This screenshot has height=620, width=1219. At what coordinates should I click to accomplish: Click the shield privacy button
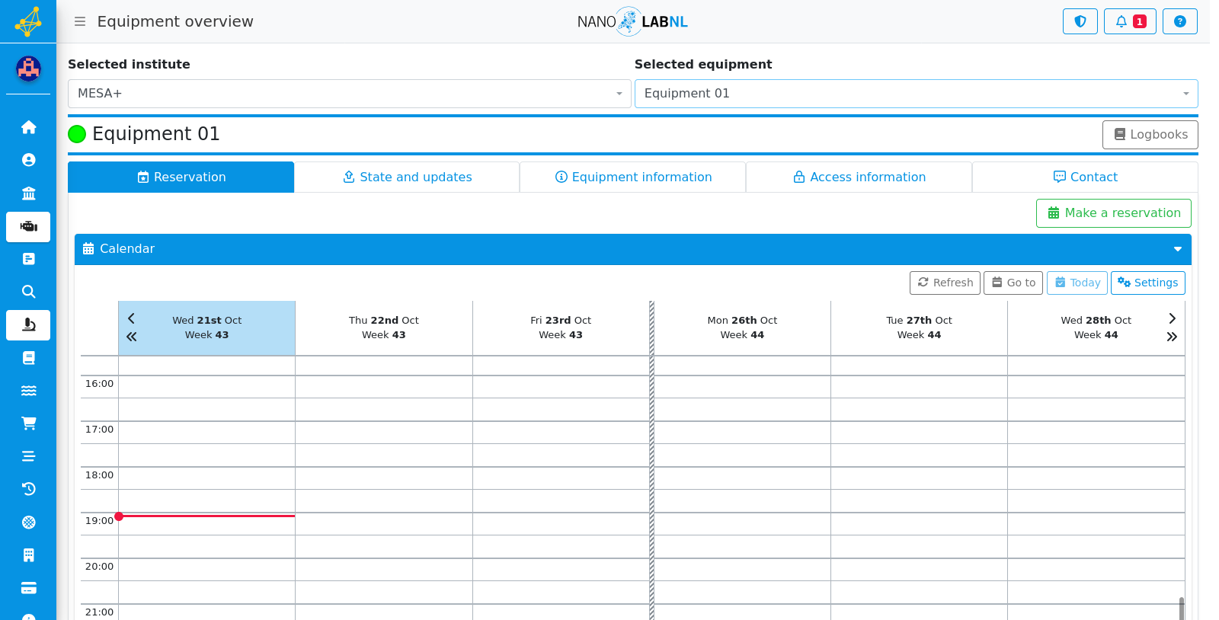pyautogui.click(x=1080, y=21)
